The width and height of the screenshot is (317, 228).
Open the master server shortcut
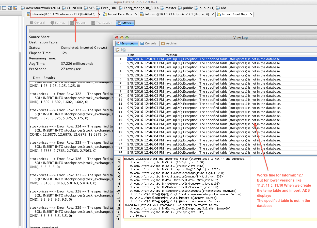coord(168,8)
